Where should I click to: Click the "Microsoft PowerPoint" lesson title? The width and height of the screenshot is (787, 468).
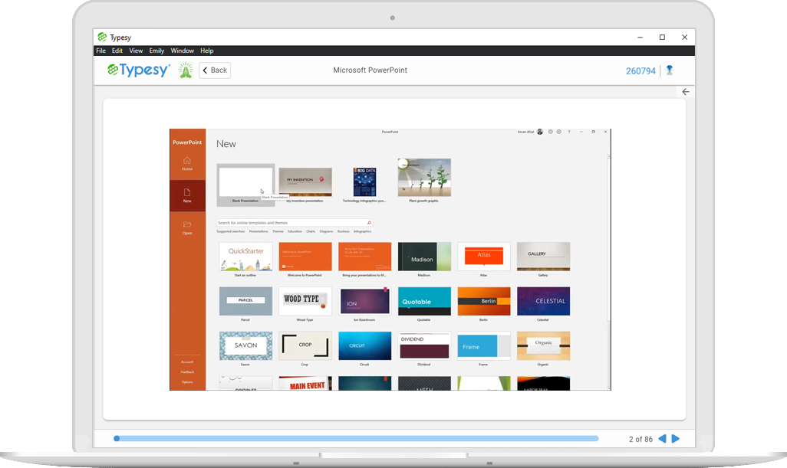370,70
